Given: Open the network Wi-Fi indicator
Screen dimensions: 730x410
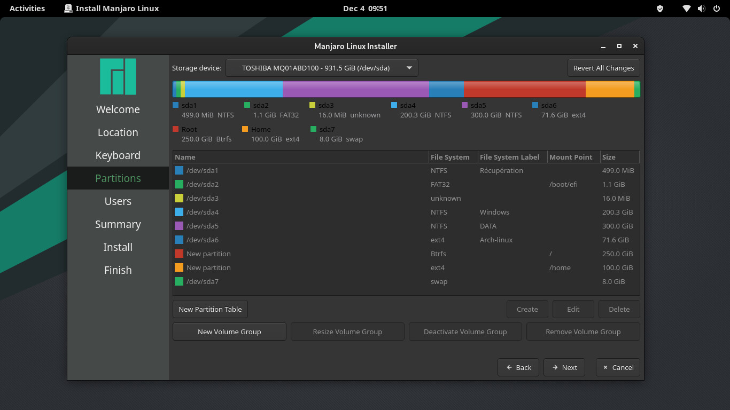Looking at the screenshot, I should (x=687, y=9).
